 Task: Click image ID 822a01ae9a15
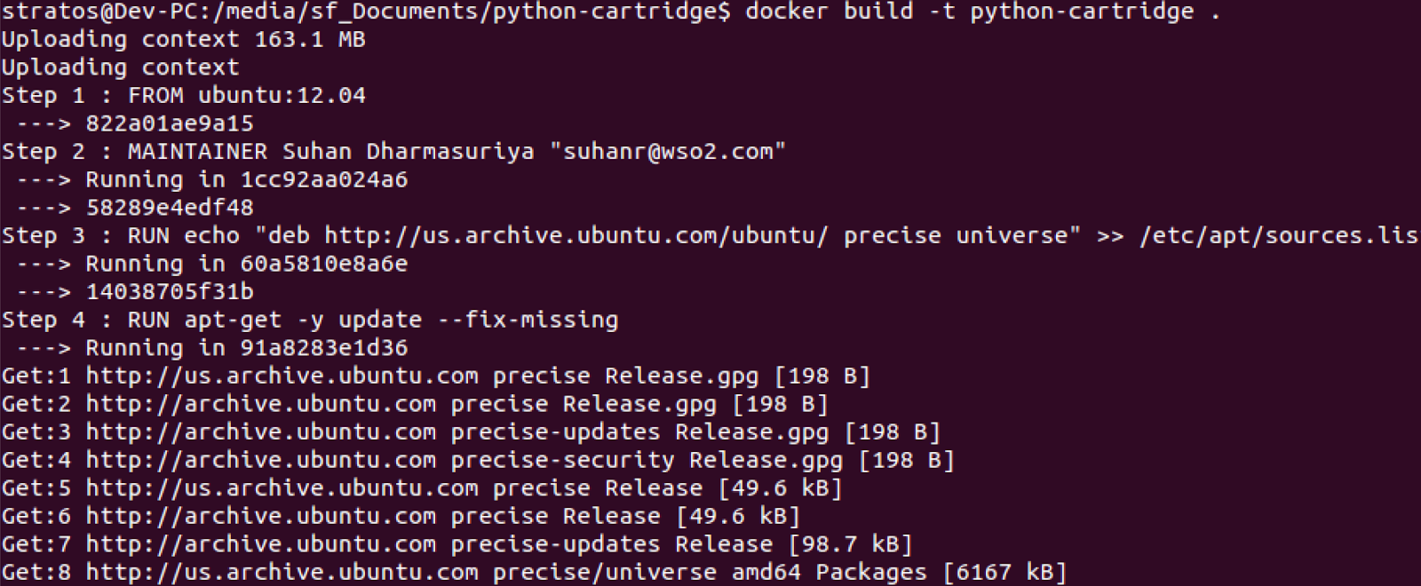tap(170, 123)
